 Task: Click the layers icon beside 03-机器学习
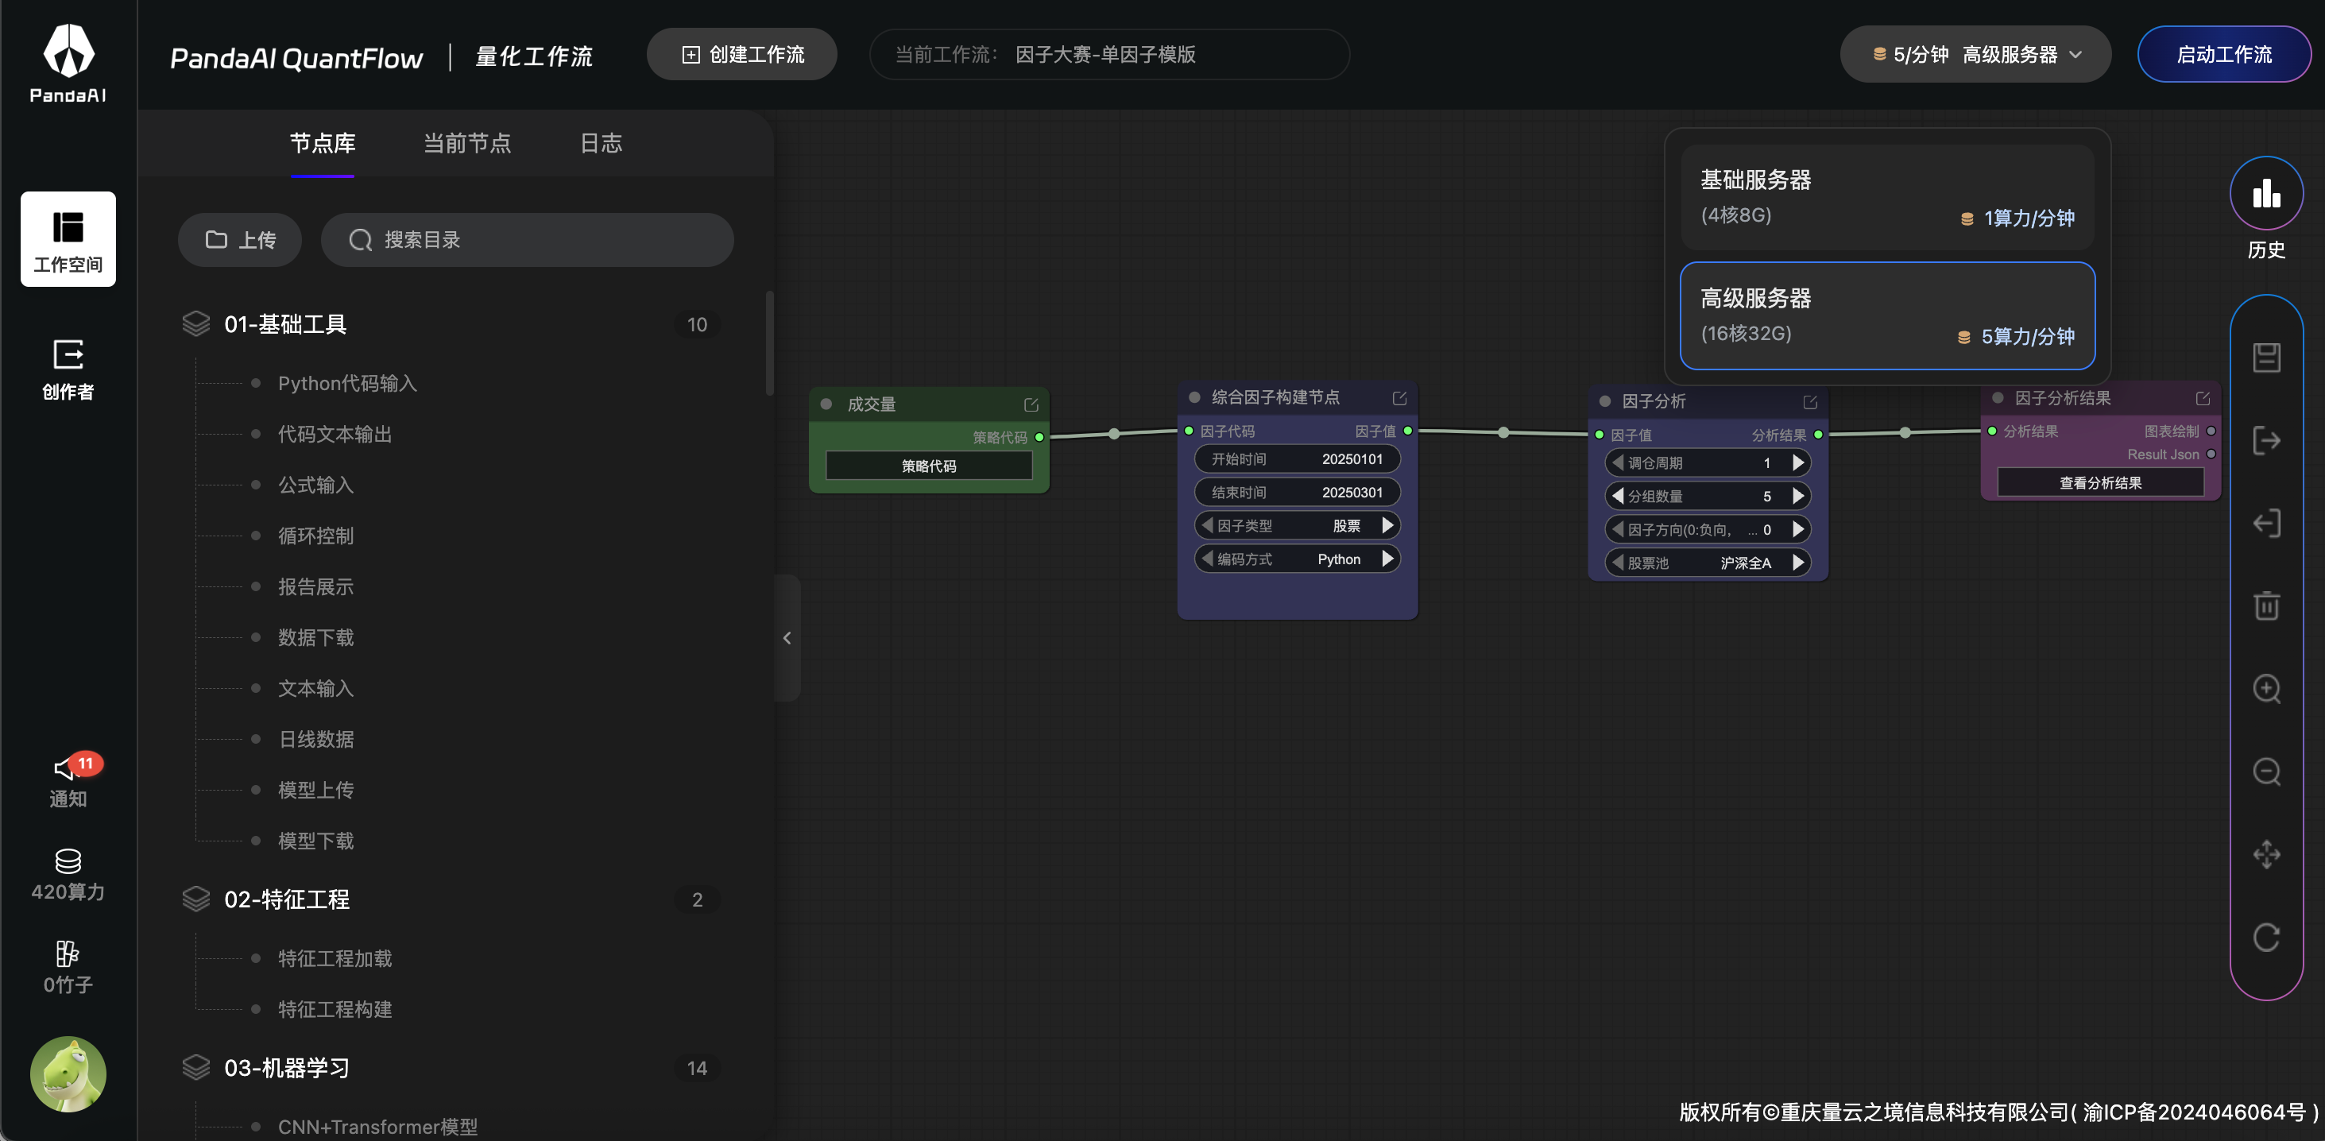pos(195,1068)
